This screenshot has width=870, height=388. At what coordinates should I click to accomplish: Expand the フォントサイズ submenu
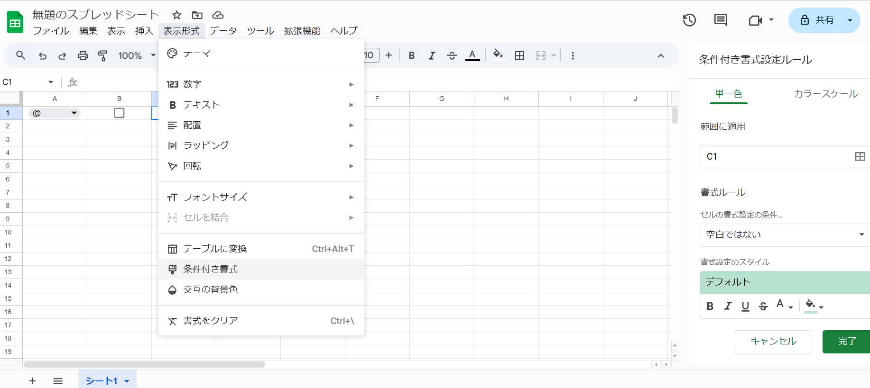pyautogui.click(x=261, y=197)
